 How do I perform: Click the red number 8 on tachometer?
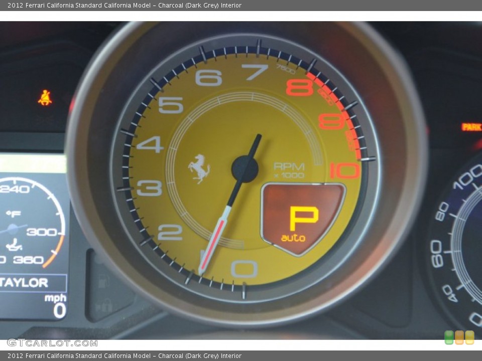(300, 87)
